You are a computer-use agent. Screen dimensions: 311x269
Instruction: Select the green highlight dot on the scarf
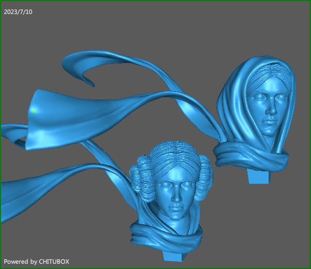pyautogui.click(x=34, y=111)
